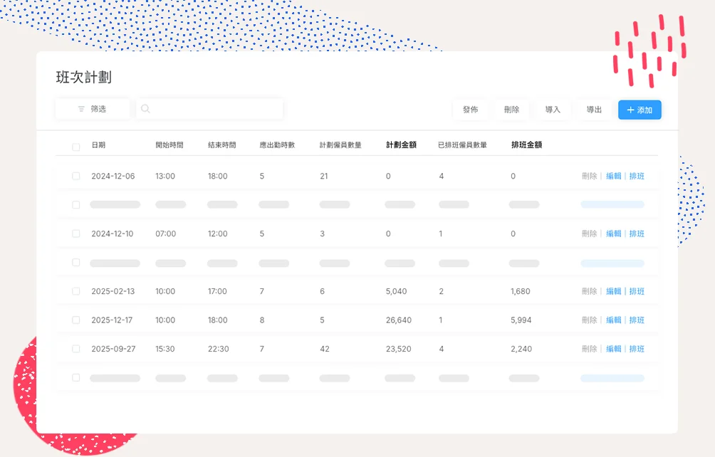The height and width of the screenshot is (457, 715).
Task: Open 排班 for the 2025-12-17 row
Action: click(x=637, y=320)
